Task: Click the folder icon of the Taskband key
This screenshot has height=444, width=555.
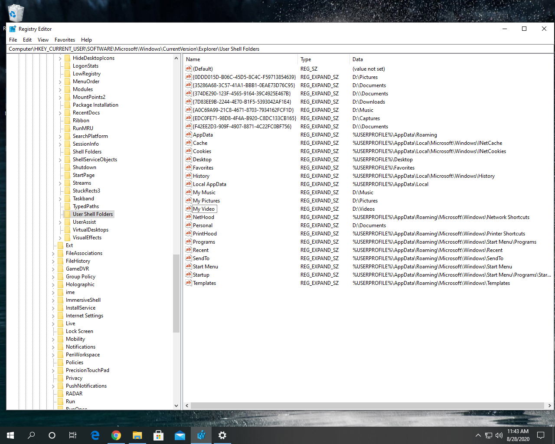Action: point(68,199)
